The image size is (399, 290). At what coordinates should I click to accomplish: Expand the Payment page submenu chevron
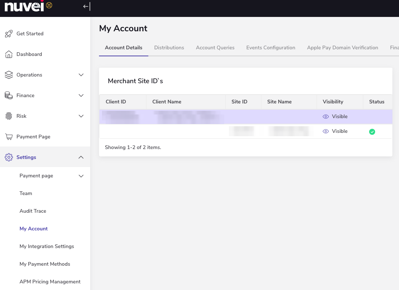81,176
